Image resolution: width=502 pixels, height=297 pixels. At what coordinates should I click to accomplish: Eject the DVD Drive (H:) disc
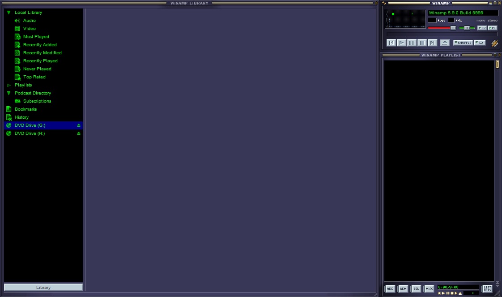pos(78,133)
